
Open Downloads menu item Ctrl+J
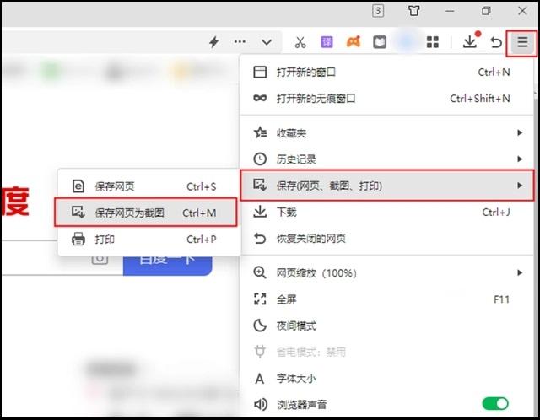click(386, 212)
